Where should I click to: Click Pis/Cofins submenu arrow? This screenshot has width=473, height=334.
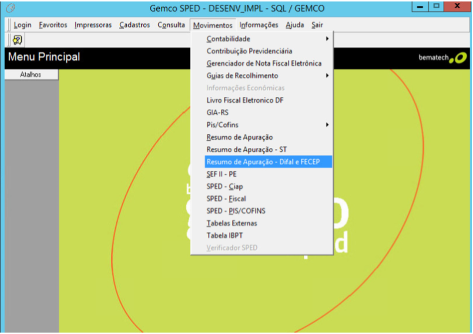tap(327, 125)
